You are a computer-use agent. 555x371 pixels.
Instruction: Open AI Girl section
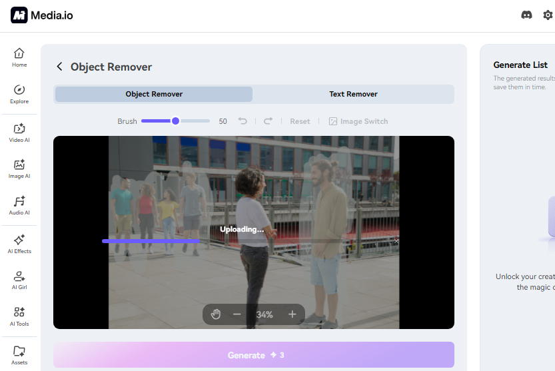click(19, 280)
